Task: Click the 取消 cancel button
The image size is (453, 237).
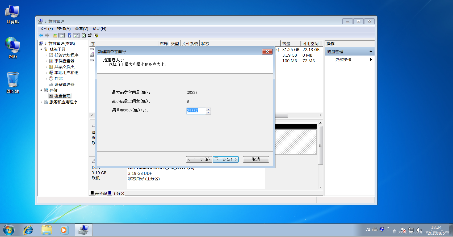Action: coord(256,159)
